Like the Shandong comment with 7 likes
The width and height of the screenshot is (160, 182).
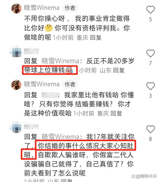(x=150, y=53)
